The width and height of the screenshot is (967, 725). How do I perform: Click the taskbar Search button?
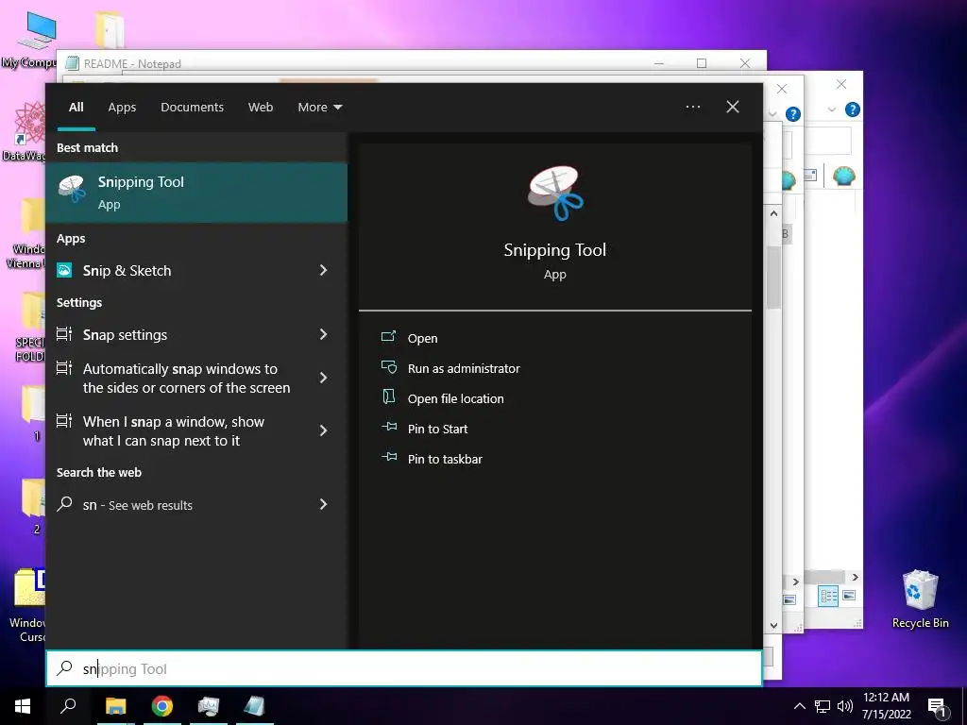(68, 706)
